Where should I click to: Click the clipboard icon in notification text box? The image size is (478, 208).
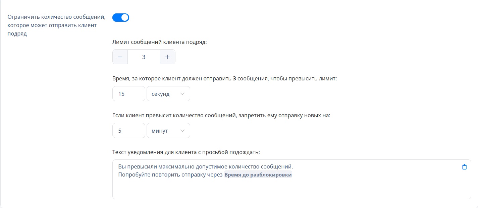point(464,167)
